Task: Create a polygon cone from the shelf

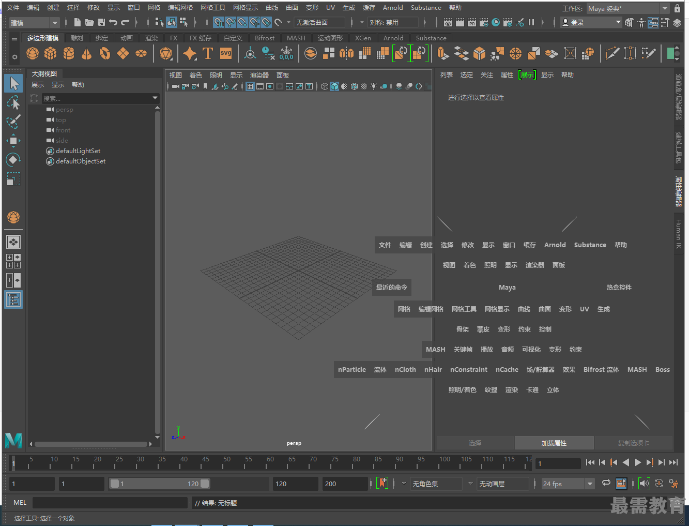Action: click(87, 53)
